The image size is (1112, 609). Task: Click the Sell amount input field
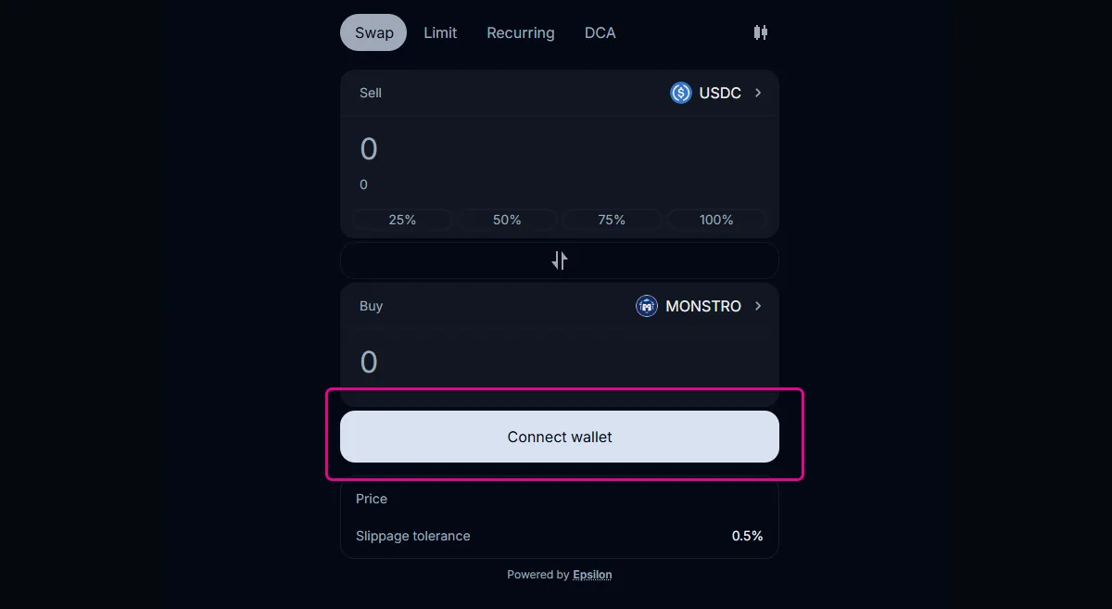point(560,149)
